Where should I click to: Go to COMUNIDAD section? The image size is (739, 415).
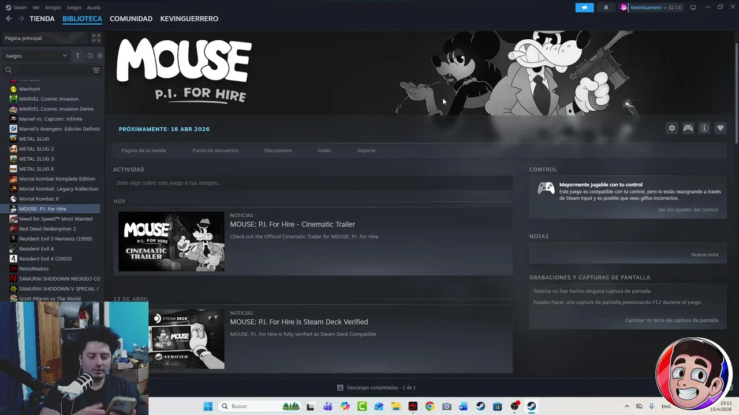(131, 18)
